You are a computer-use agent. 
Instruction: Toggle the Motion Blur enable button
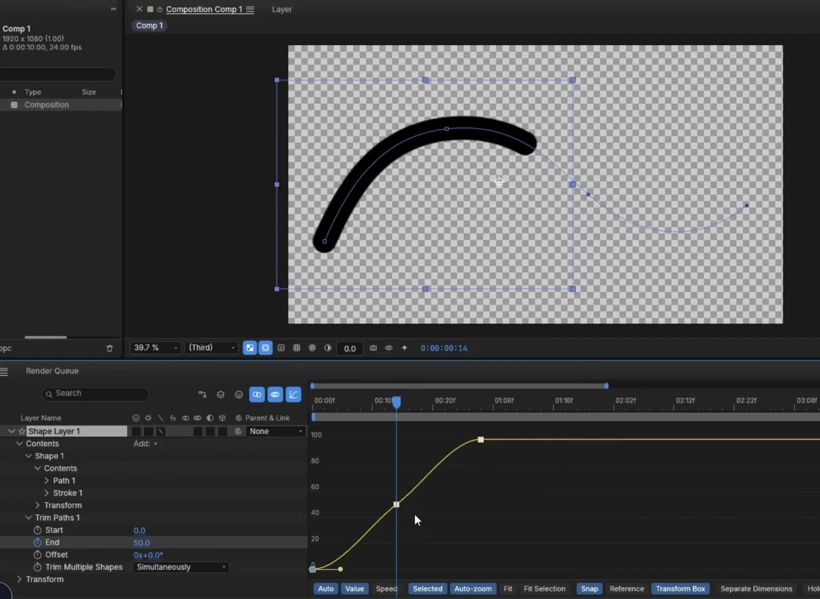275,395
